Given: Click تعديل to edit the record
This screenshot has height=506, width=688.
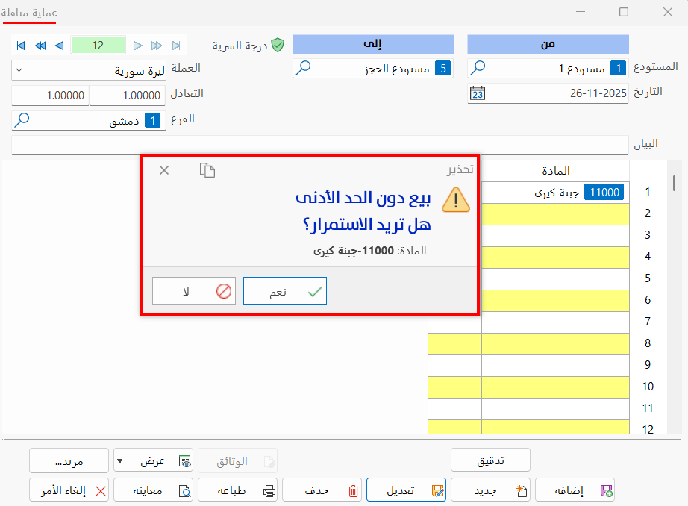Looking at the screenshot, I should [406, 490].
